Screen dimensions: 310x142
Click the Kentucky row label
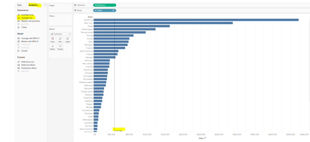[x=89, y=60]
